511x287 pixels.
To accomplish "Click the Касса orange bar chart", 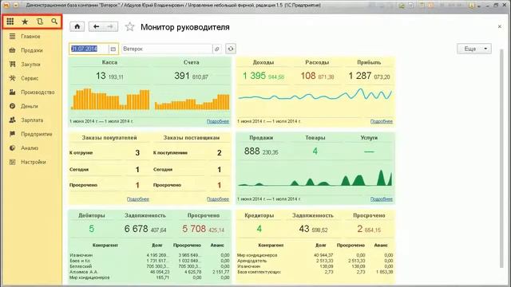I will pyautogui.click(x=110, y=99).
